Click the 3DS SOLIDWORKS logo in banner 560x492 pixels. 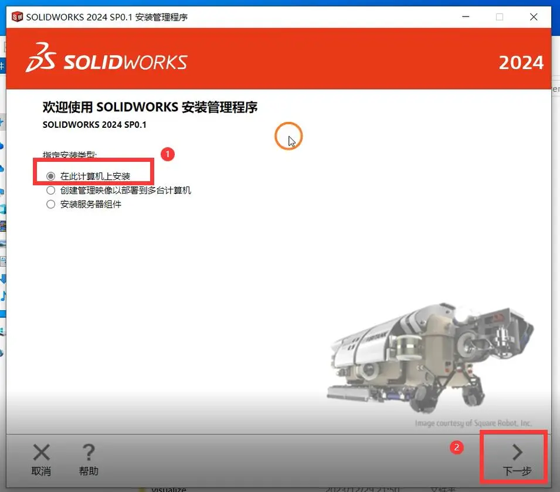tap(106, 58)
